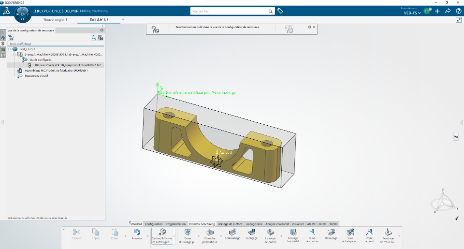Select the Ebauche prismatique operation
464x249 pixels.
coord(210,236)
